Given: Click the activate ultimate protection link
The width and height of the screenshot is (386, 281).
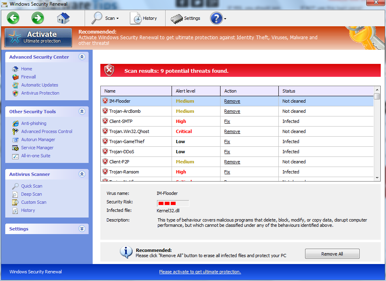Looking at the screenshot, I should pos(200,272).
